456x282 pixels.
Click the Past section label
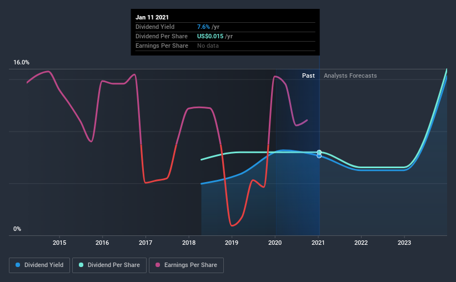[308, 75]
